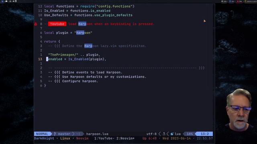Switch to tmux window 2:Neovim

pos(125,138)
